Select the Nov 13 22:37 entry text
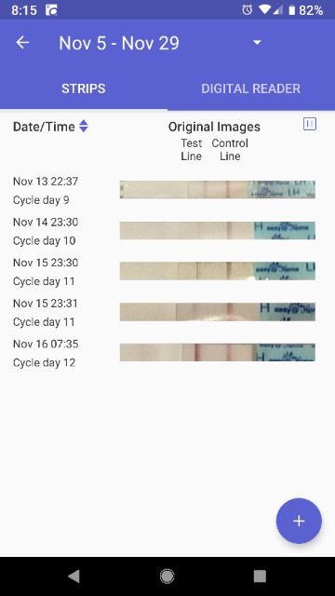This screenshot has height=596, width=335. tap(46, 182)
